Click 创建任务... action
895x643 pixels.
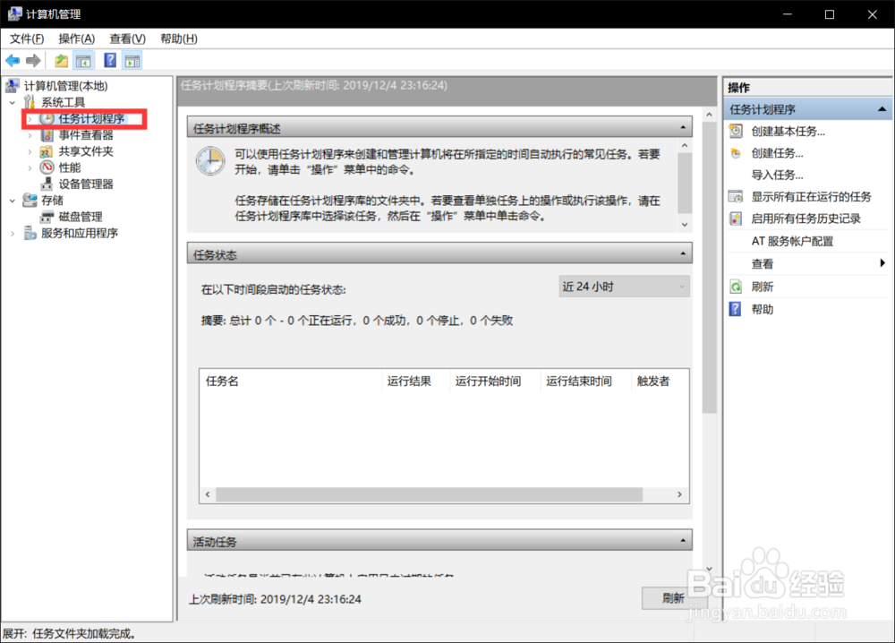[x=778, y=153]
